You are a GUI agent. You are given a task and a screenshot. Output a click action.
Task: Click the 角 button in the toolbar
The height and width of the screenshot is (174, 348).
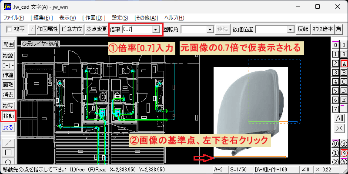[338, 29]
